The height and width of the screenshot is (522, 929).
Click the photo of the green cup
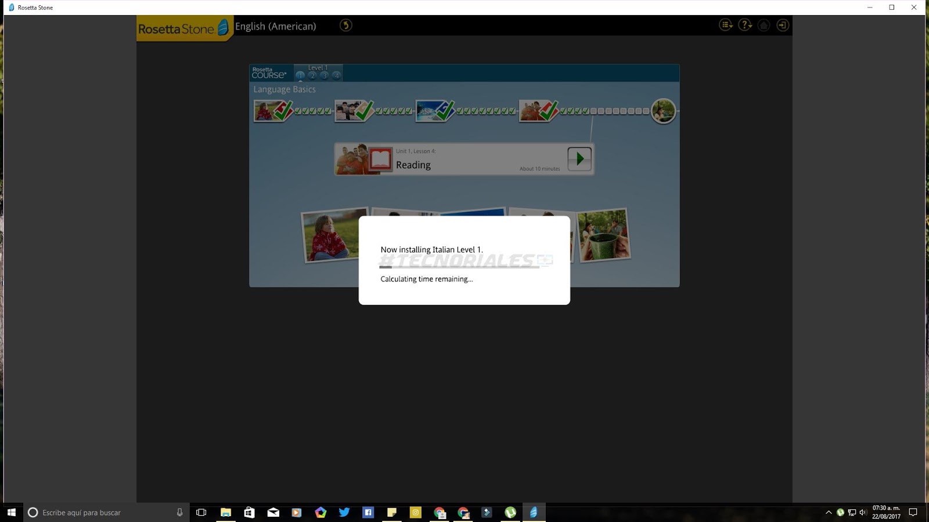604,235
